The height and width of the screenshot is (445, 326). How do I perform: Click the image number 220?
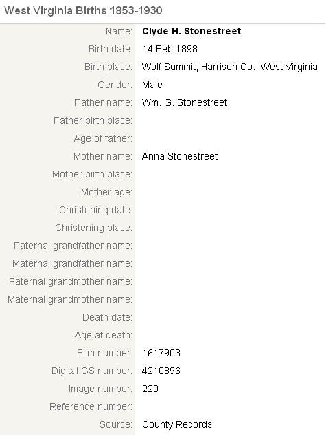click(x=150, y=389)
